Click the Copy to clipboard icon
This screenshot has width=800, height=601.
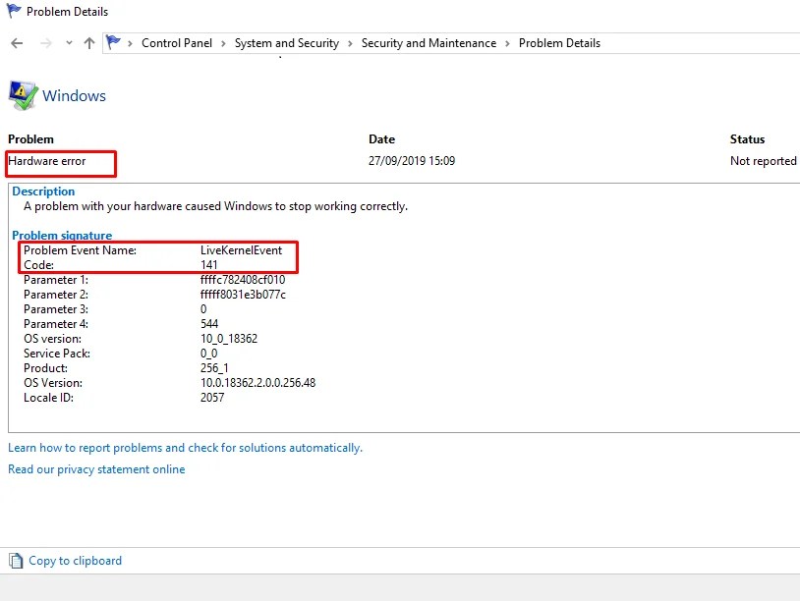tap(14, 560)
